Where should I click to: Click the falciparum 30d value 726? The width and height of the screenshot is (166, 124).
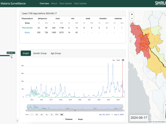(46, 32)
